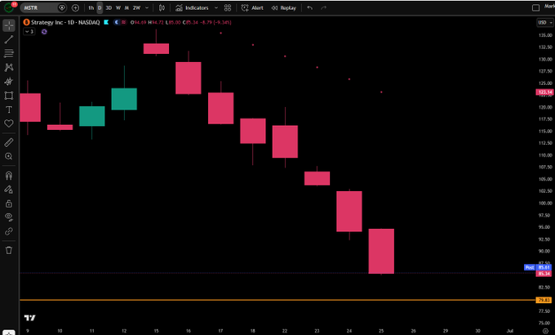Click the orange Bitcoin logo beside Strategy Inc
Viewport: 555px width, 335px height.
(26, 22)
